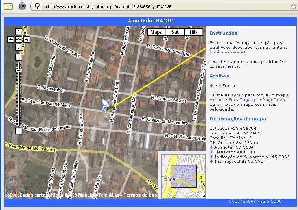Expand the Azimute plus icon
This screenshot has height=210, width=298.
[x=211, y=147]
